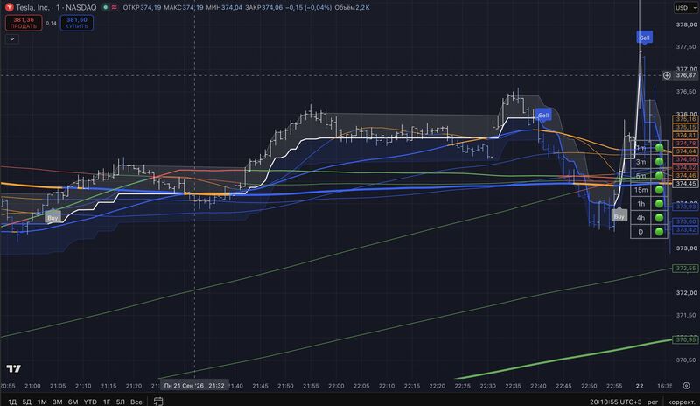Screen dimensions: 700x406
Task: Select the −0,15 (−0,04%) change value
Action: [309, 7]
